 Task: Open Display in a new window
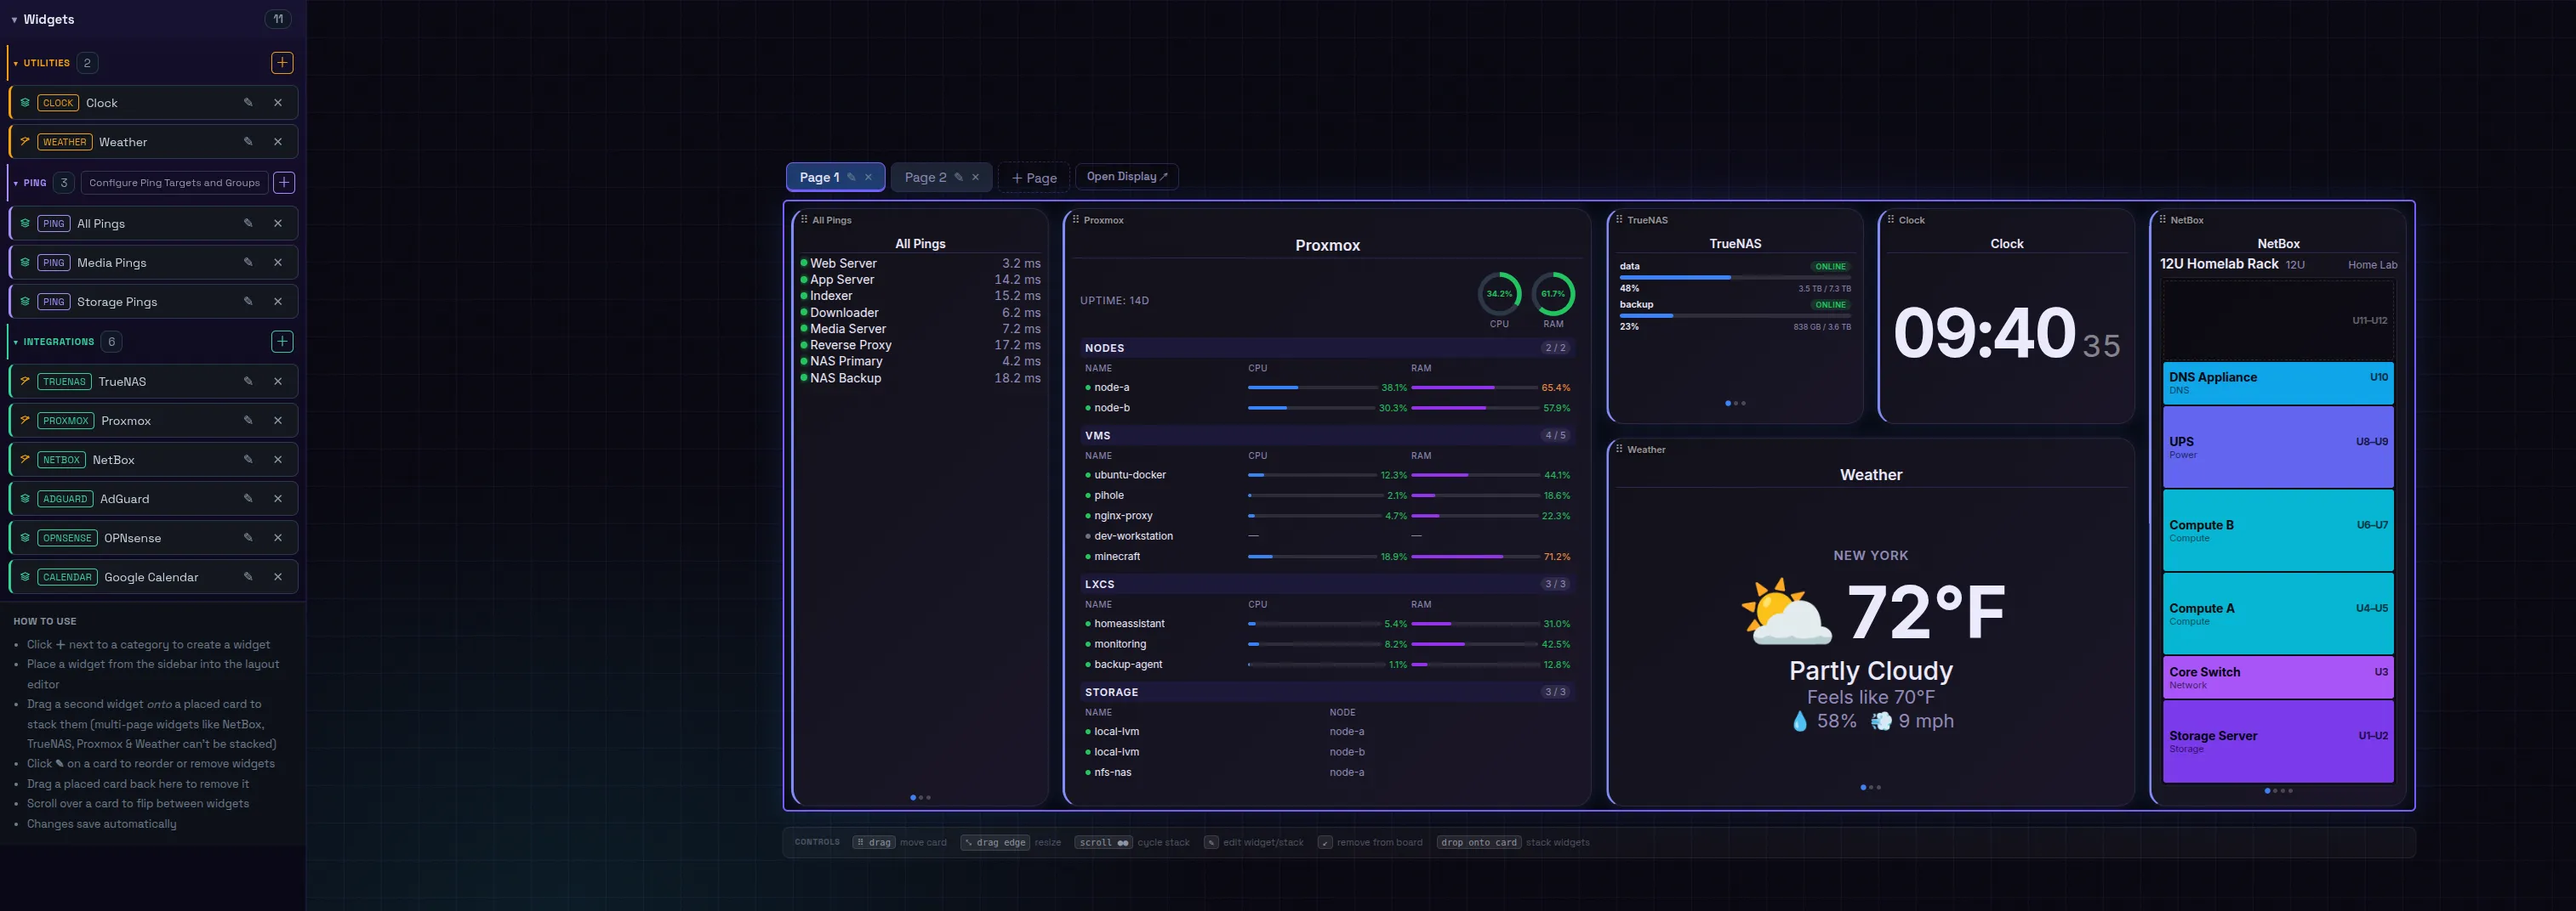pos(1127,177)
